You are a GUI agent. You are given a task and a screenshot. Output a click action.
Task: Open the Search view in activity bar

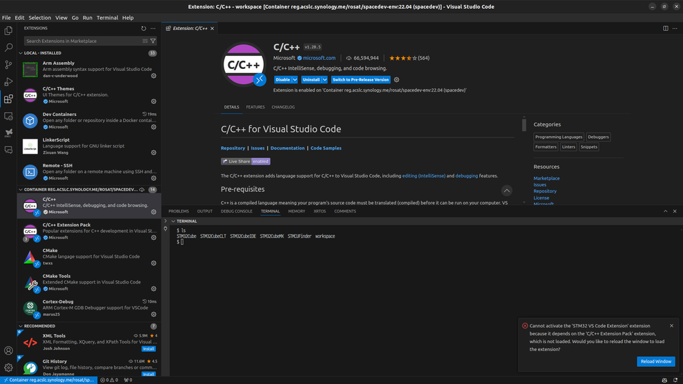pos(8,47)
